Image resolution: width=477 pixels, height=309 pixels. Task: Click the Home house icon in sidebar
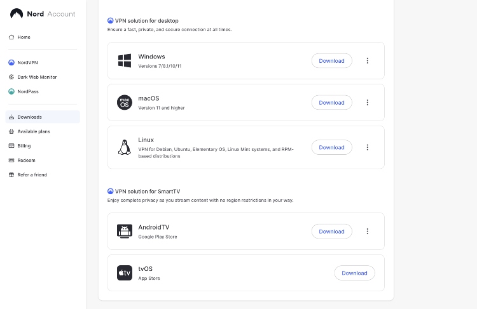(x=11, y=37)
